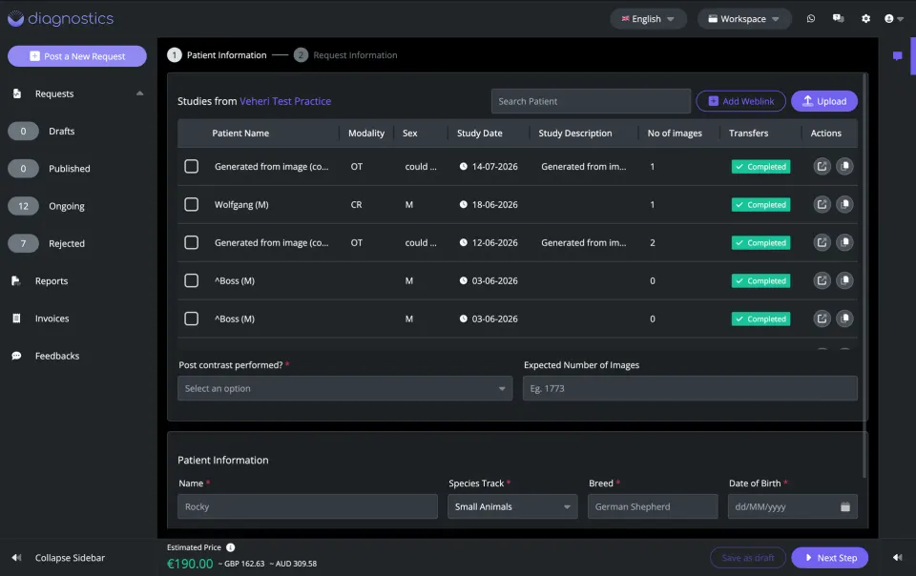Click the info icon next to Estimated Price
Screen dimensions: 916x576
(x=231, y=547)
